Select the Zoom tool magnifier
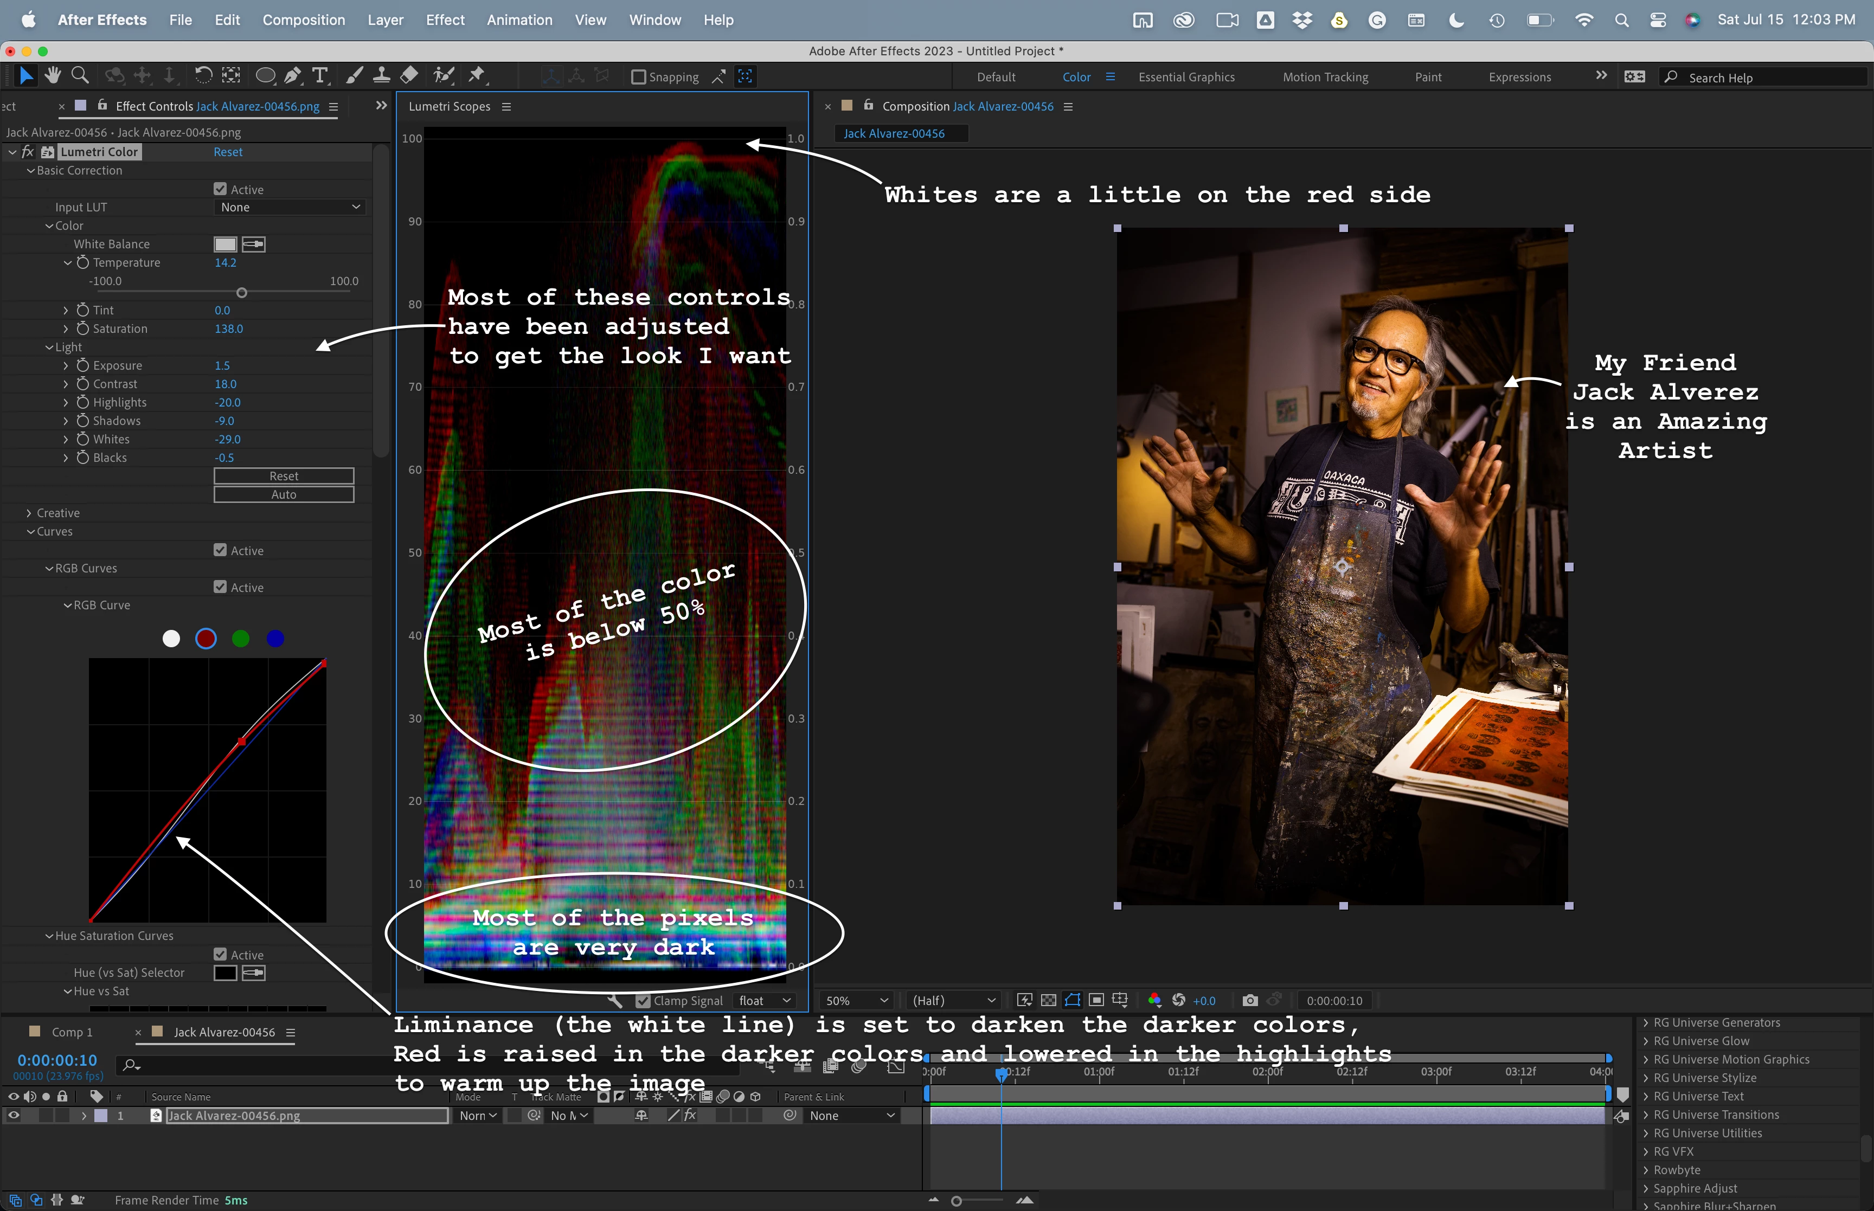Viewport: 1874px width, 1211px height. pos(80,75)
